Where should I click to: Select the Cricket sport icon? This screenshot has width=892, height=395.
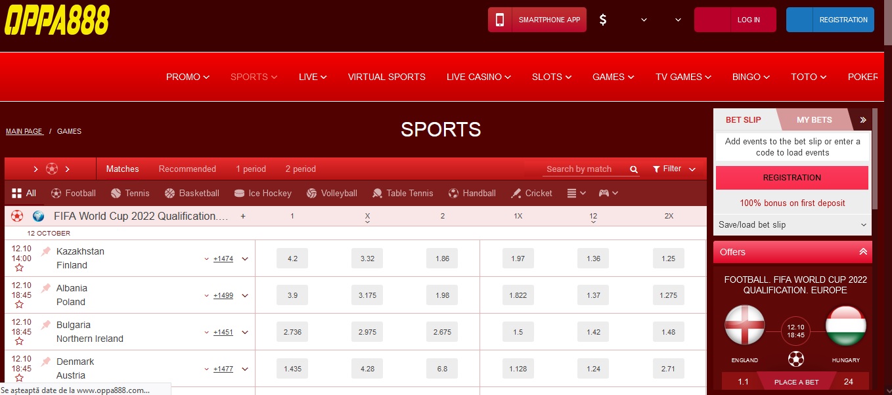click(516, 193)
